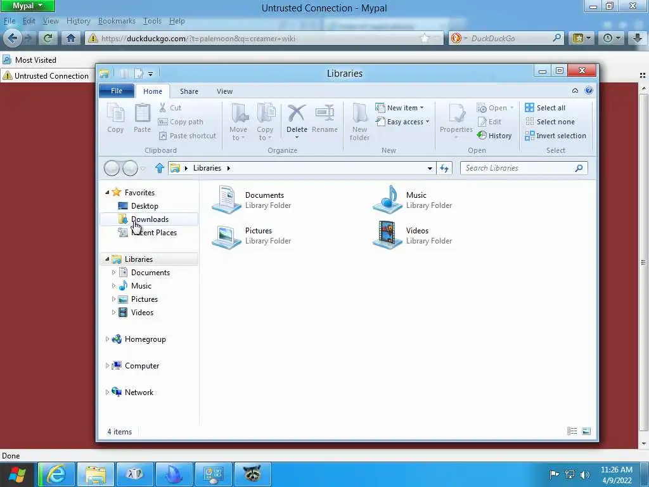Select the Documents library folder icon
The height and width of the screenshot is (487, 649).
pos(226,200)
